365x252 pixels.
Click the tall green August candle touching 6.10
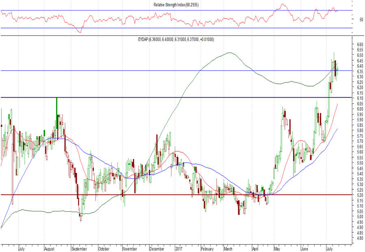pyautogui.click(x=56, y=104)
